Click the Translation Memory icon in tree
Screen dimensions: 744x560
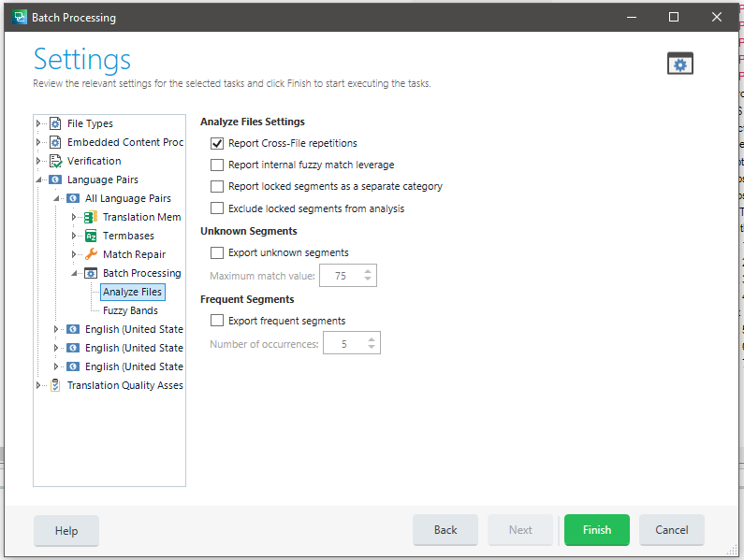91,217
